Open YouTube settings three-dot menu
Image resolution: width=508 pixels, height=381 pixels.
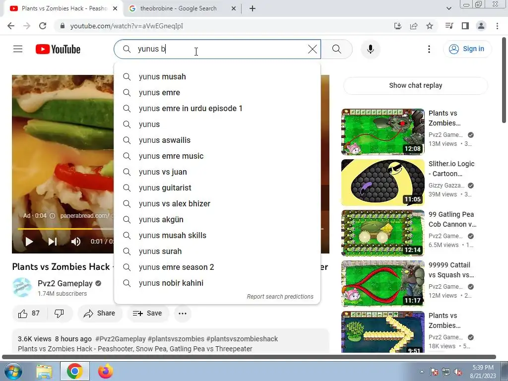pos(429,49)
